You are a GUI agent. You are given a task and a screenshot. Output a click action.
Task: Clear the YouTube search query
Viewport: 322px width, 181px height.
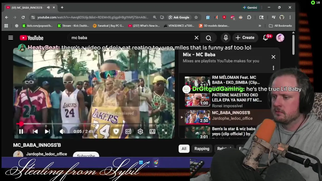(196, 38)
